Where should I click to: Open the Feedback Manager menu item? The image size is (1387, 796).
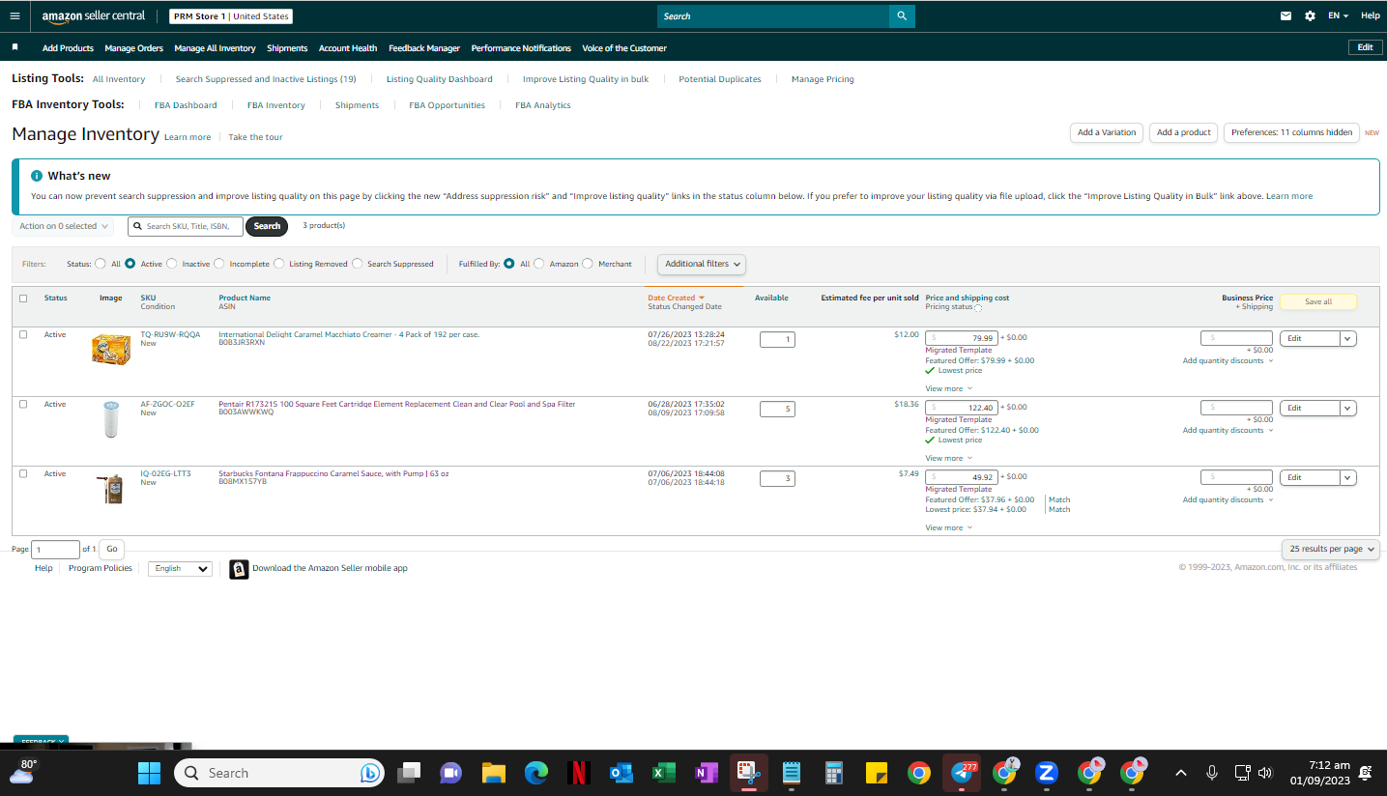(x=424, y=48)
